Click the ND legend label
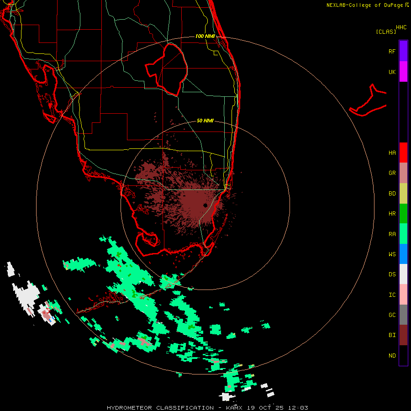 coord(392,355)
